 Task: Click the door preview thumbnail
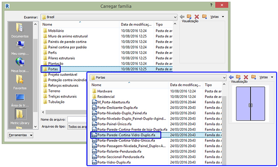(x=250, y=104)
